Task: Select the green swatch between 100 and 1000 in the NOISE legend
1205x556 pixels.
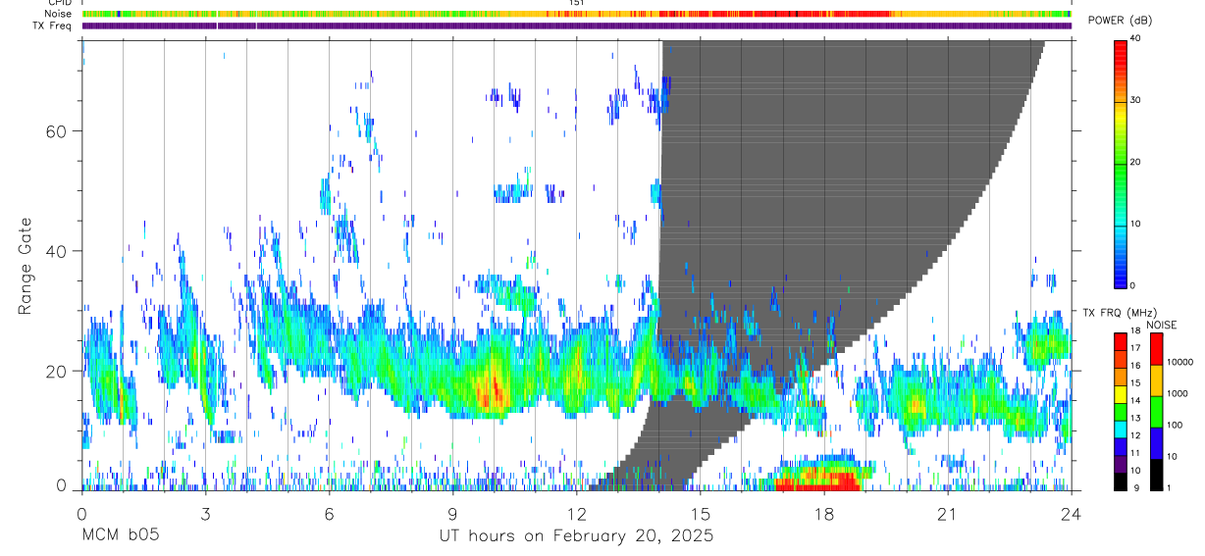Action: [1155, 412]
